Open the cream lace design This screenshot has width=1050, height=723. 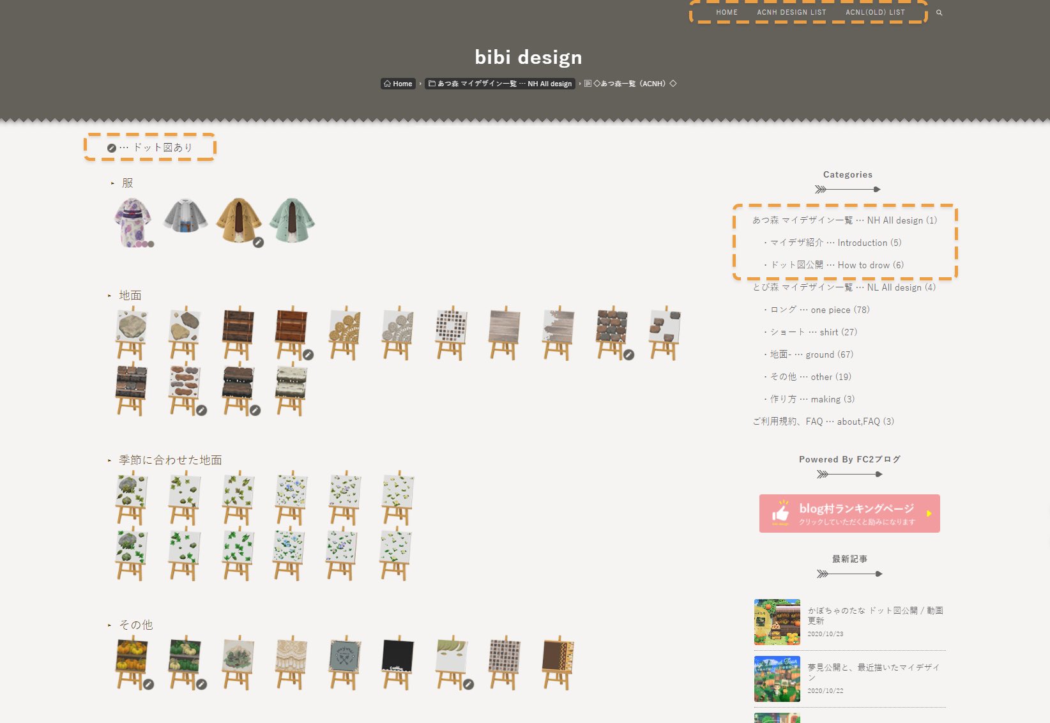[x=291, y=662]
